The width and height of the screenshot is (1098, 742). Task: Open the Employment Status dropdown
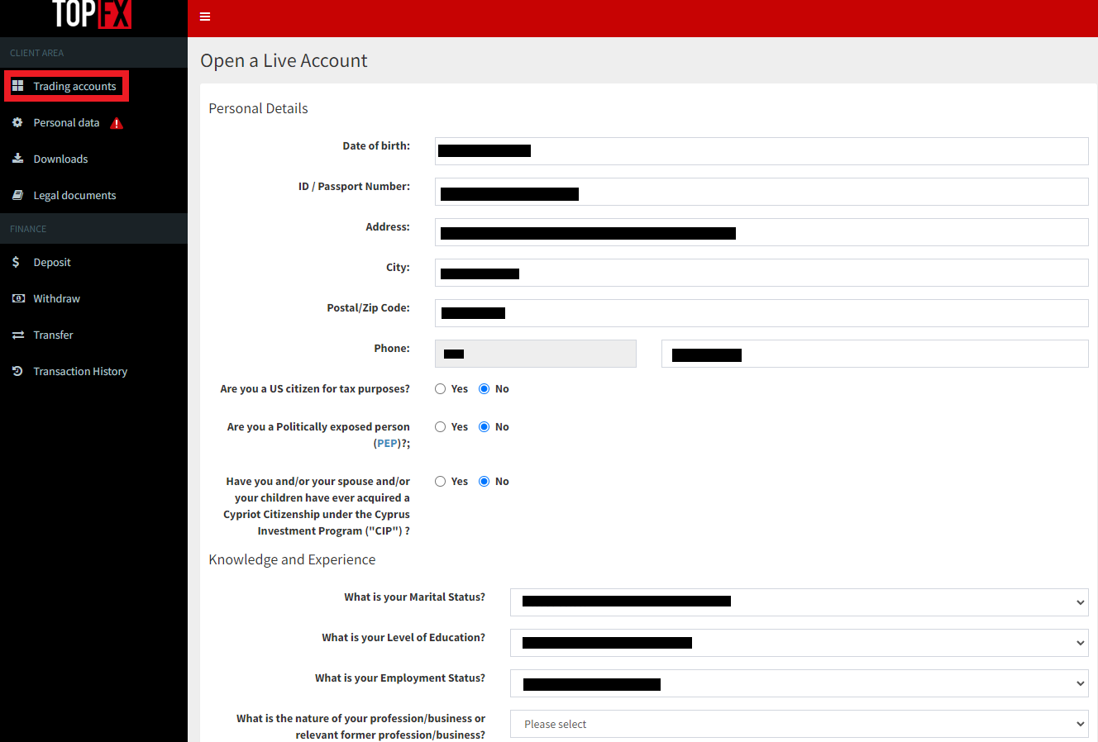pos(799,683)
